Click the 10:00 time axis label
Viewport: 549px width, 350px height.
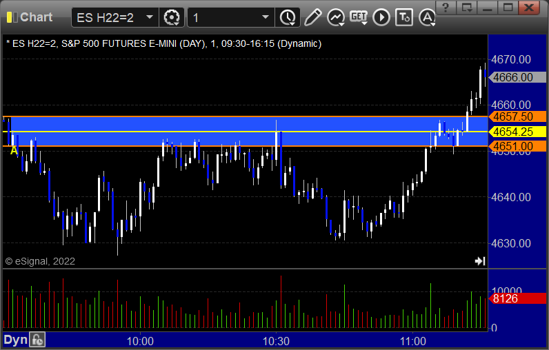click(140, 341)
